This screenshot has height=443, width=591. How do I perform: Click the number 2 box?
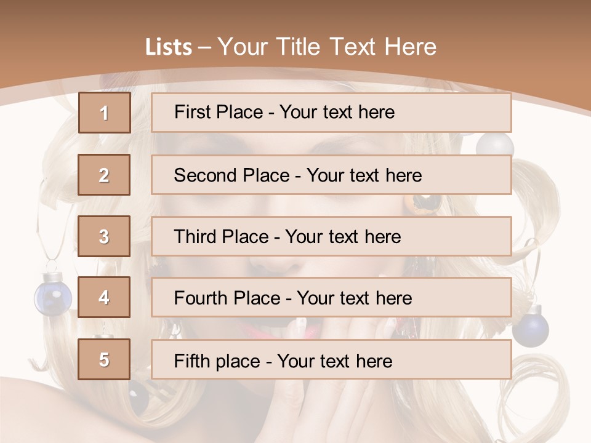click(x=104, y=175)
